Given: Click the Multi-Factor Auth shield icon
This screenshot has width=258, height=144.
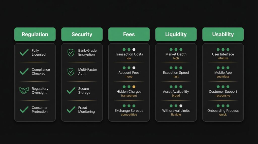Looking at the screenshot, I should point(71,71).
